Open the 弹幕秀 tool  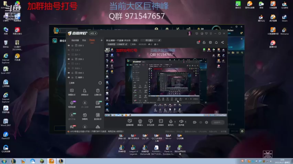(85, 117)
